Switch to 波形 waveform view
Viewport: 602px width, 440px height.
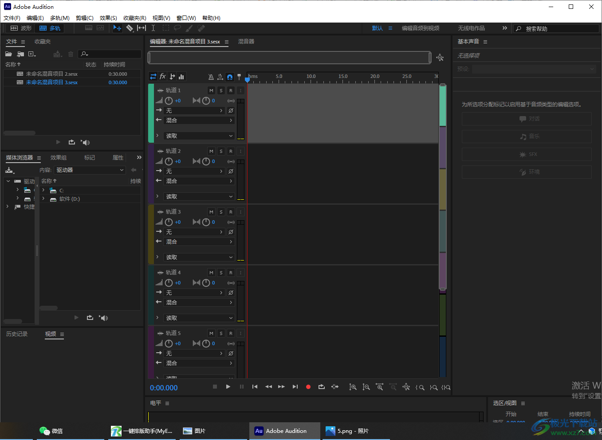(21, 28)
